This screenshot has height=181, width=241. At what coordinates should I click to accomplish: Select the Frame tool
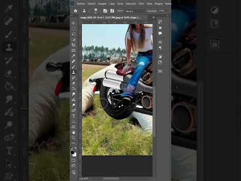coord(73,50)
